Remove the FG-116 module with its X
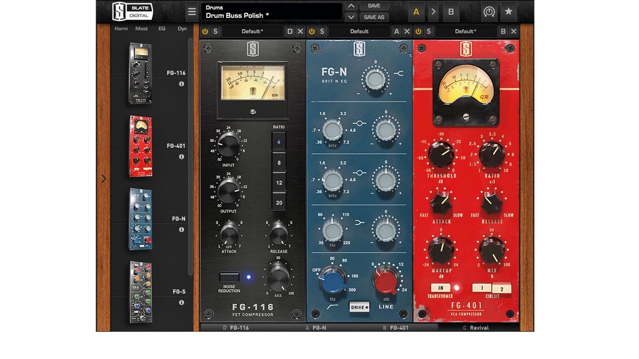 (x=300, y=31)
